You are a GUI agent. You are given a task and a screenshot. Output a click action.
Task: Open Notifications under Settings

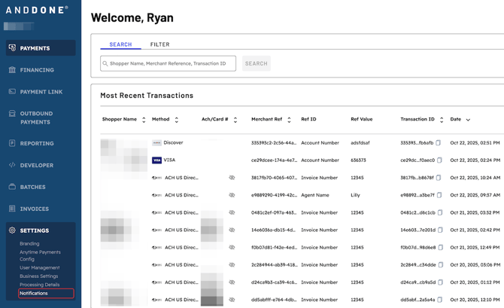34,293
